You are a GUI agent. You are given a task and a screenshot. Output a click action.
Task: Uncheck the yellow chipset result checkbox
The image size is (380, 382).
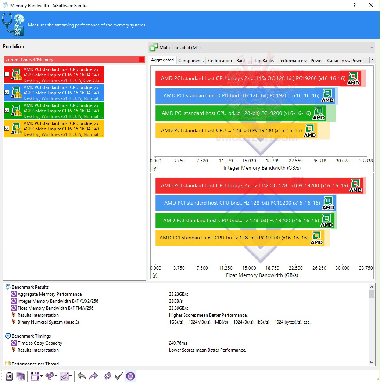[7, 129]
